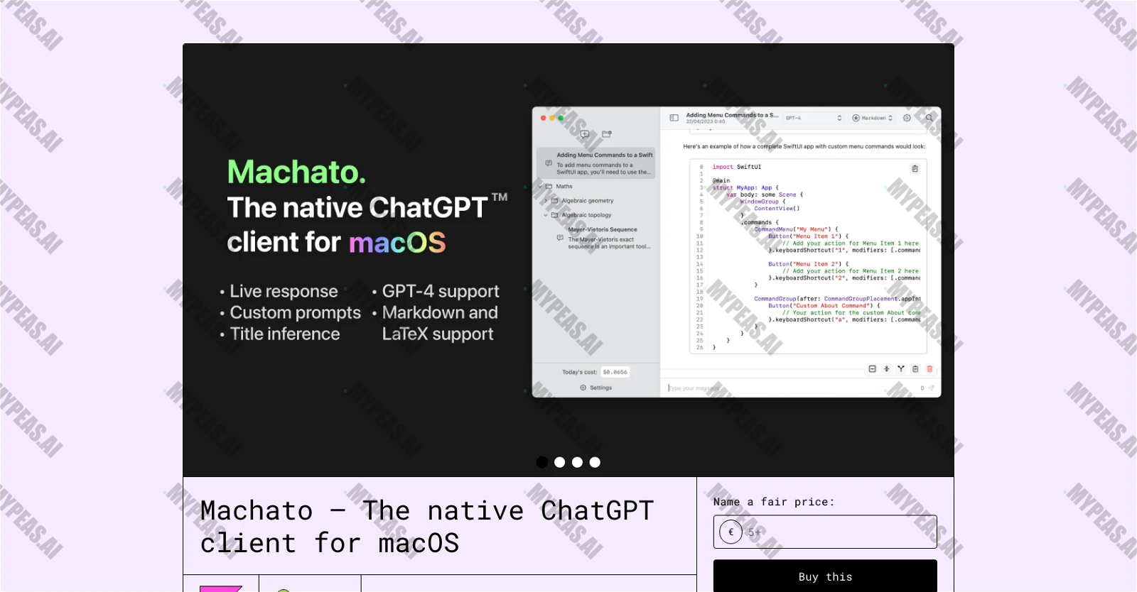Toggle the sidebar with the panel icon
This screenshot has height=592, width=1137.
[x=674, y=118]
